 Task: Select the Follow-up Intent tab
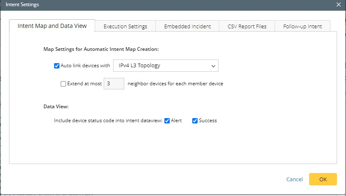pyautogui.click(x=303, y=26)
